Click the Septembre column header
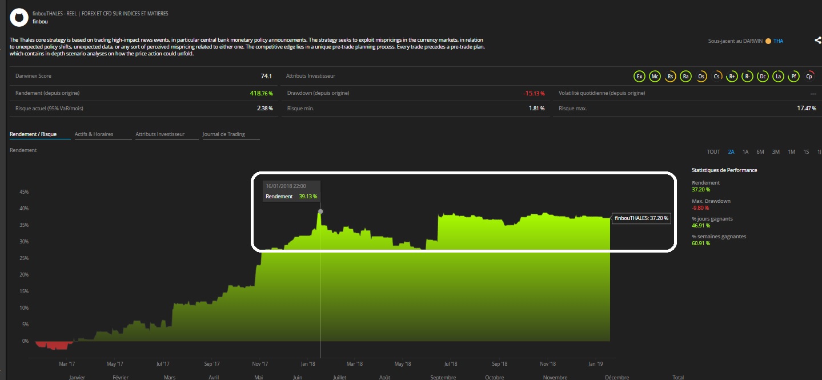Viewport: 822px width, 380px height. pos(443,377)
